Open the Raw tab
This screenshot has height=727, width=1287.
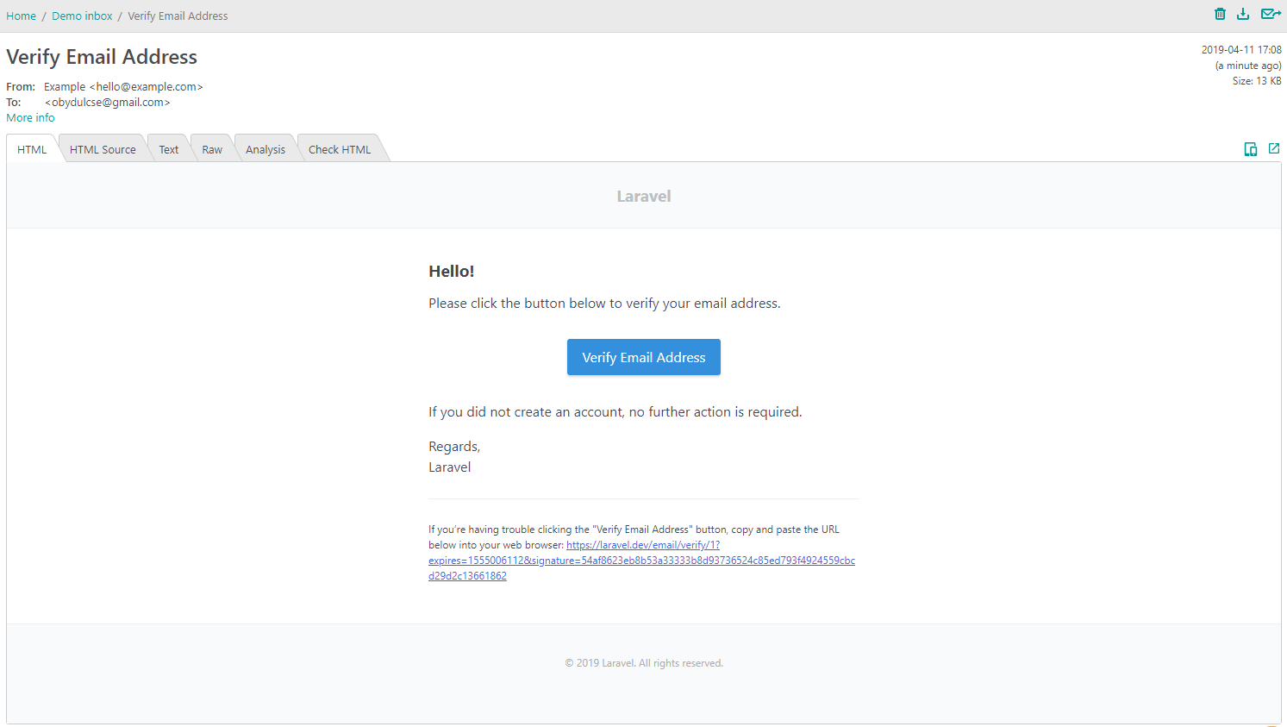[212, 149]
